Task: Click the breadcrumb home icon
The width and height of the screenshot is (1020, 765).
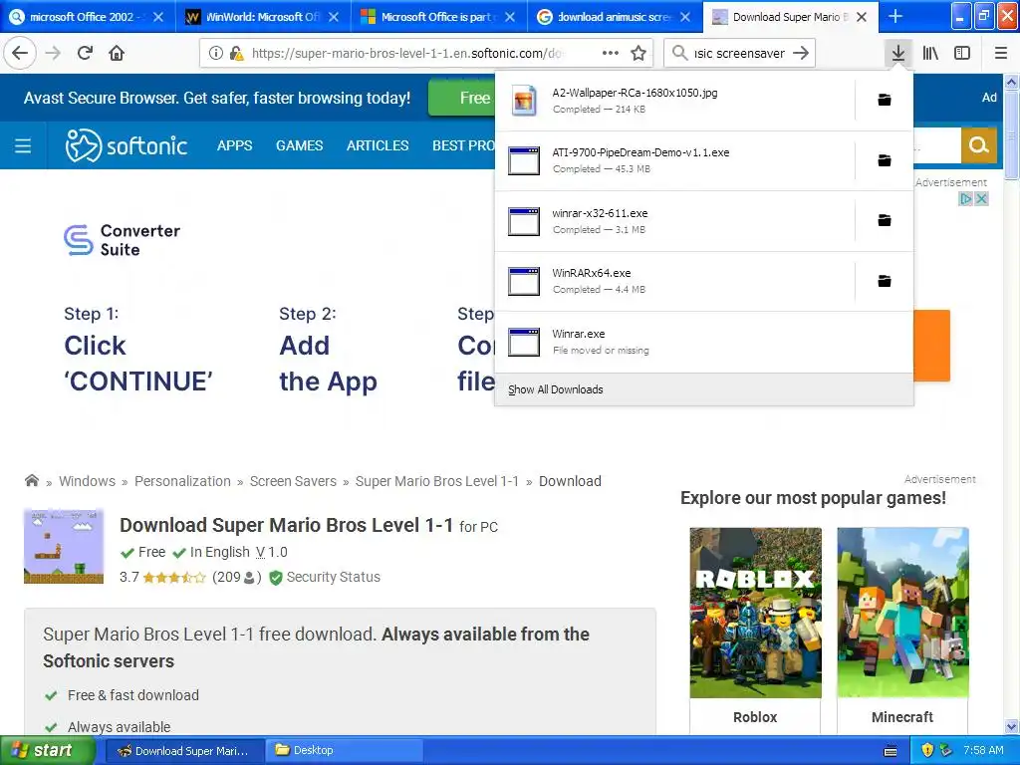Action: [31, 481]
